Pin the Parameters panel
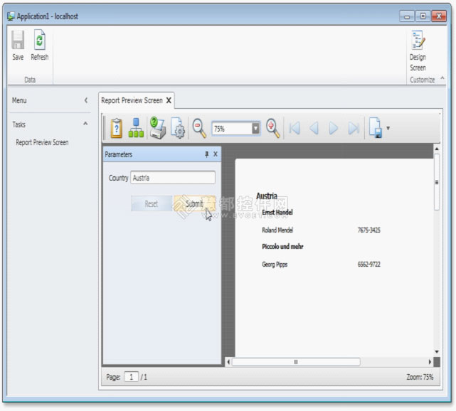 pos(207,154)
